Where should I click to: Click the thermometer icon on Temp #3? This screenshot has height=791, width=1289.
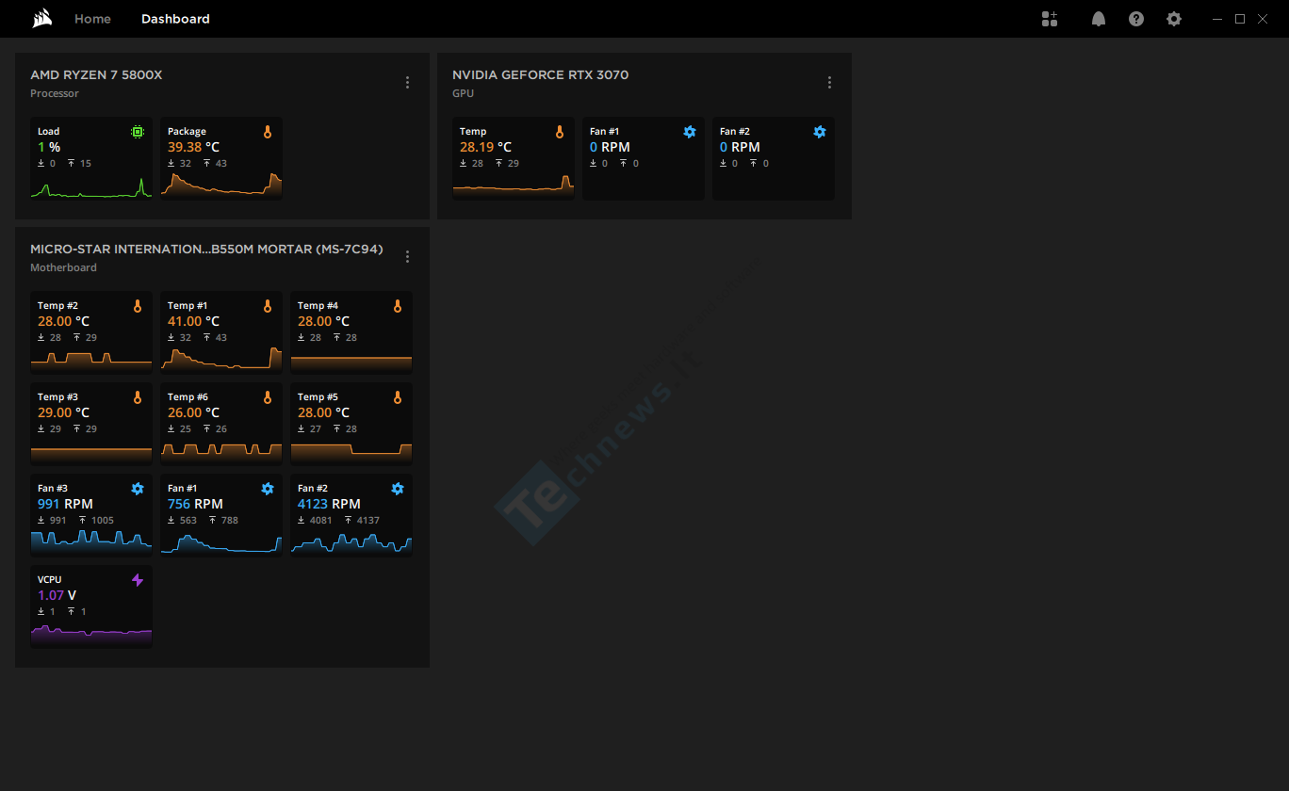[x=138, y=397]
